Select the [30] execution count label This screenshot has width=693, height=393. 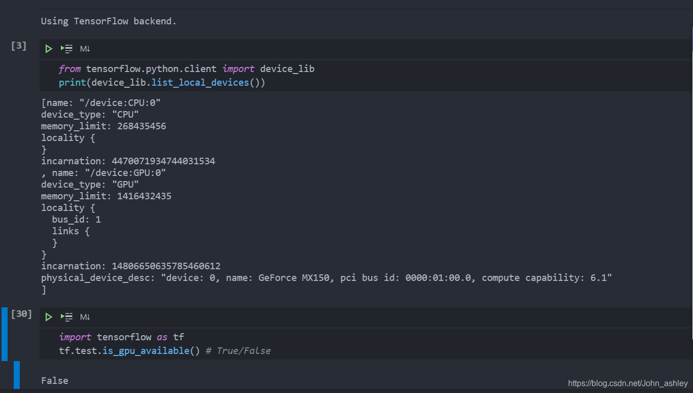coord(21,314)
